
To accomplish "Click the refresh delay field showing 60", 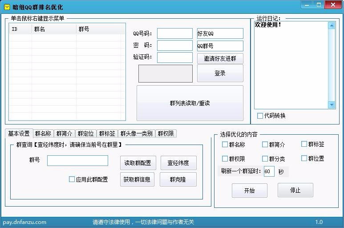I will pos(269,171).
